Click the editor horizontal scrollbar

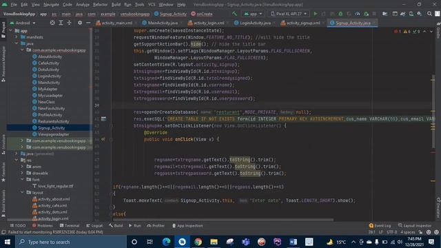tap(223, 220)
